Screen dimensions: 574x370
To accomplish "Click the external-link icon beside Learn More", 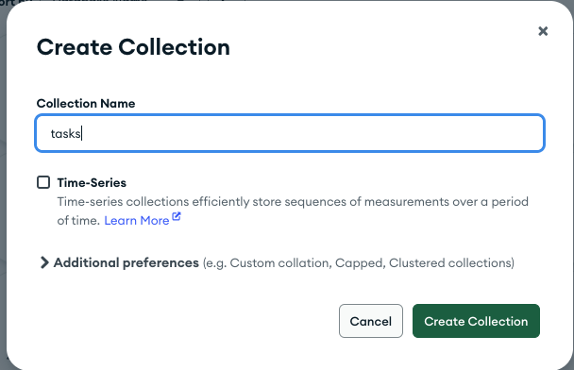I will 177,216.
